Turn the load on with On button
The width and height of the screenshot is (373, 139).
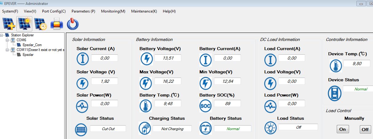coord(342,129)
